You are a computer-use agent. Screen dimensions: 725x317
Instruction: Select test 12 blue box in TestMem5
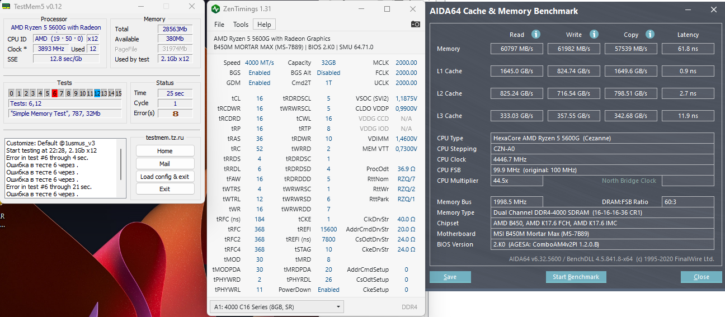click(x=97, y=93)
